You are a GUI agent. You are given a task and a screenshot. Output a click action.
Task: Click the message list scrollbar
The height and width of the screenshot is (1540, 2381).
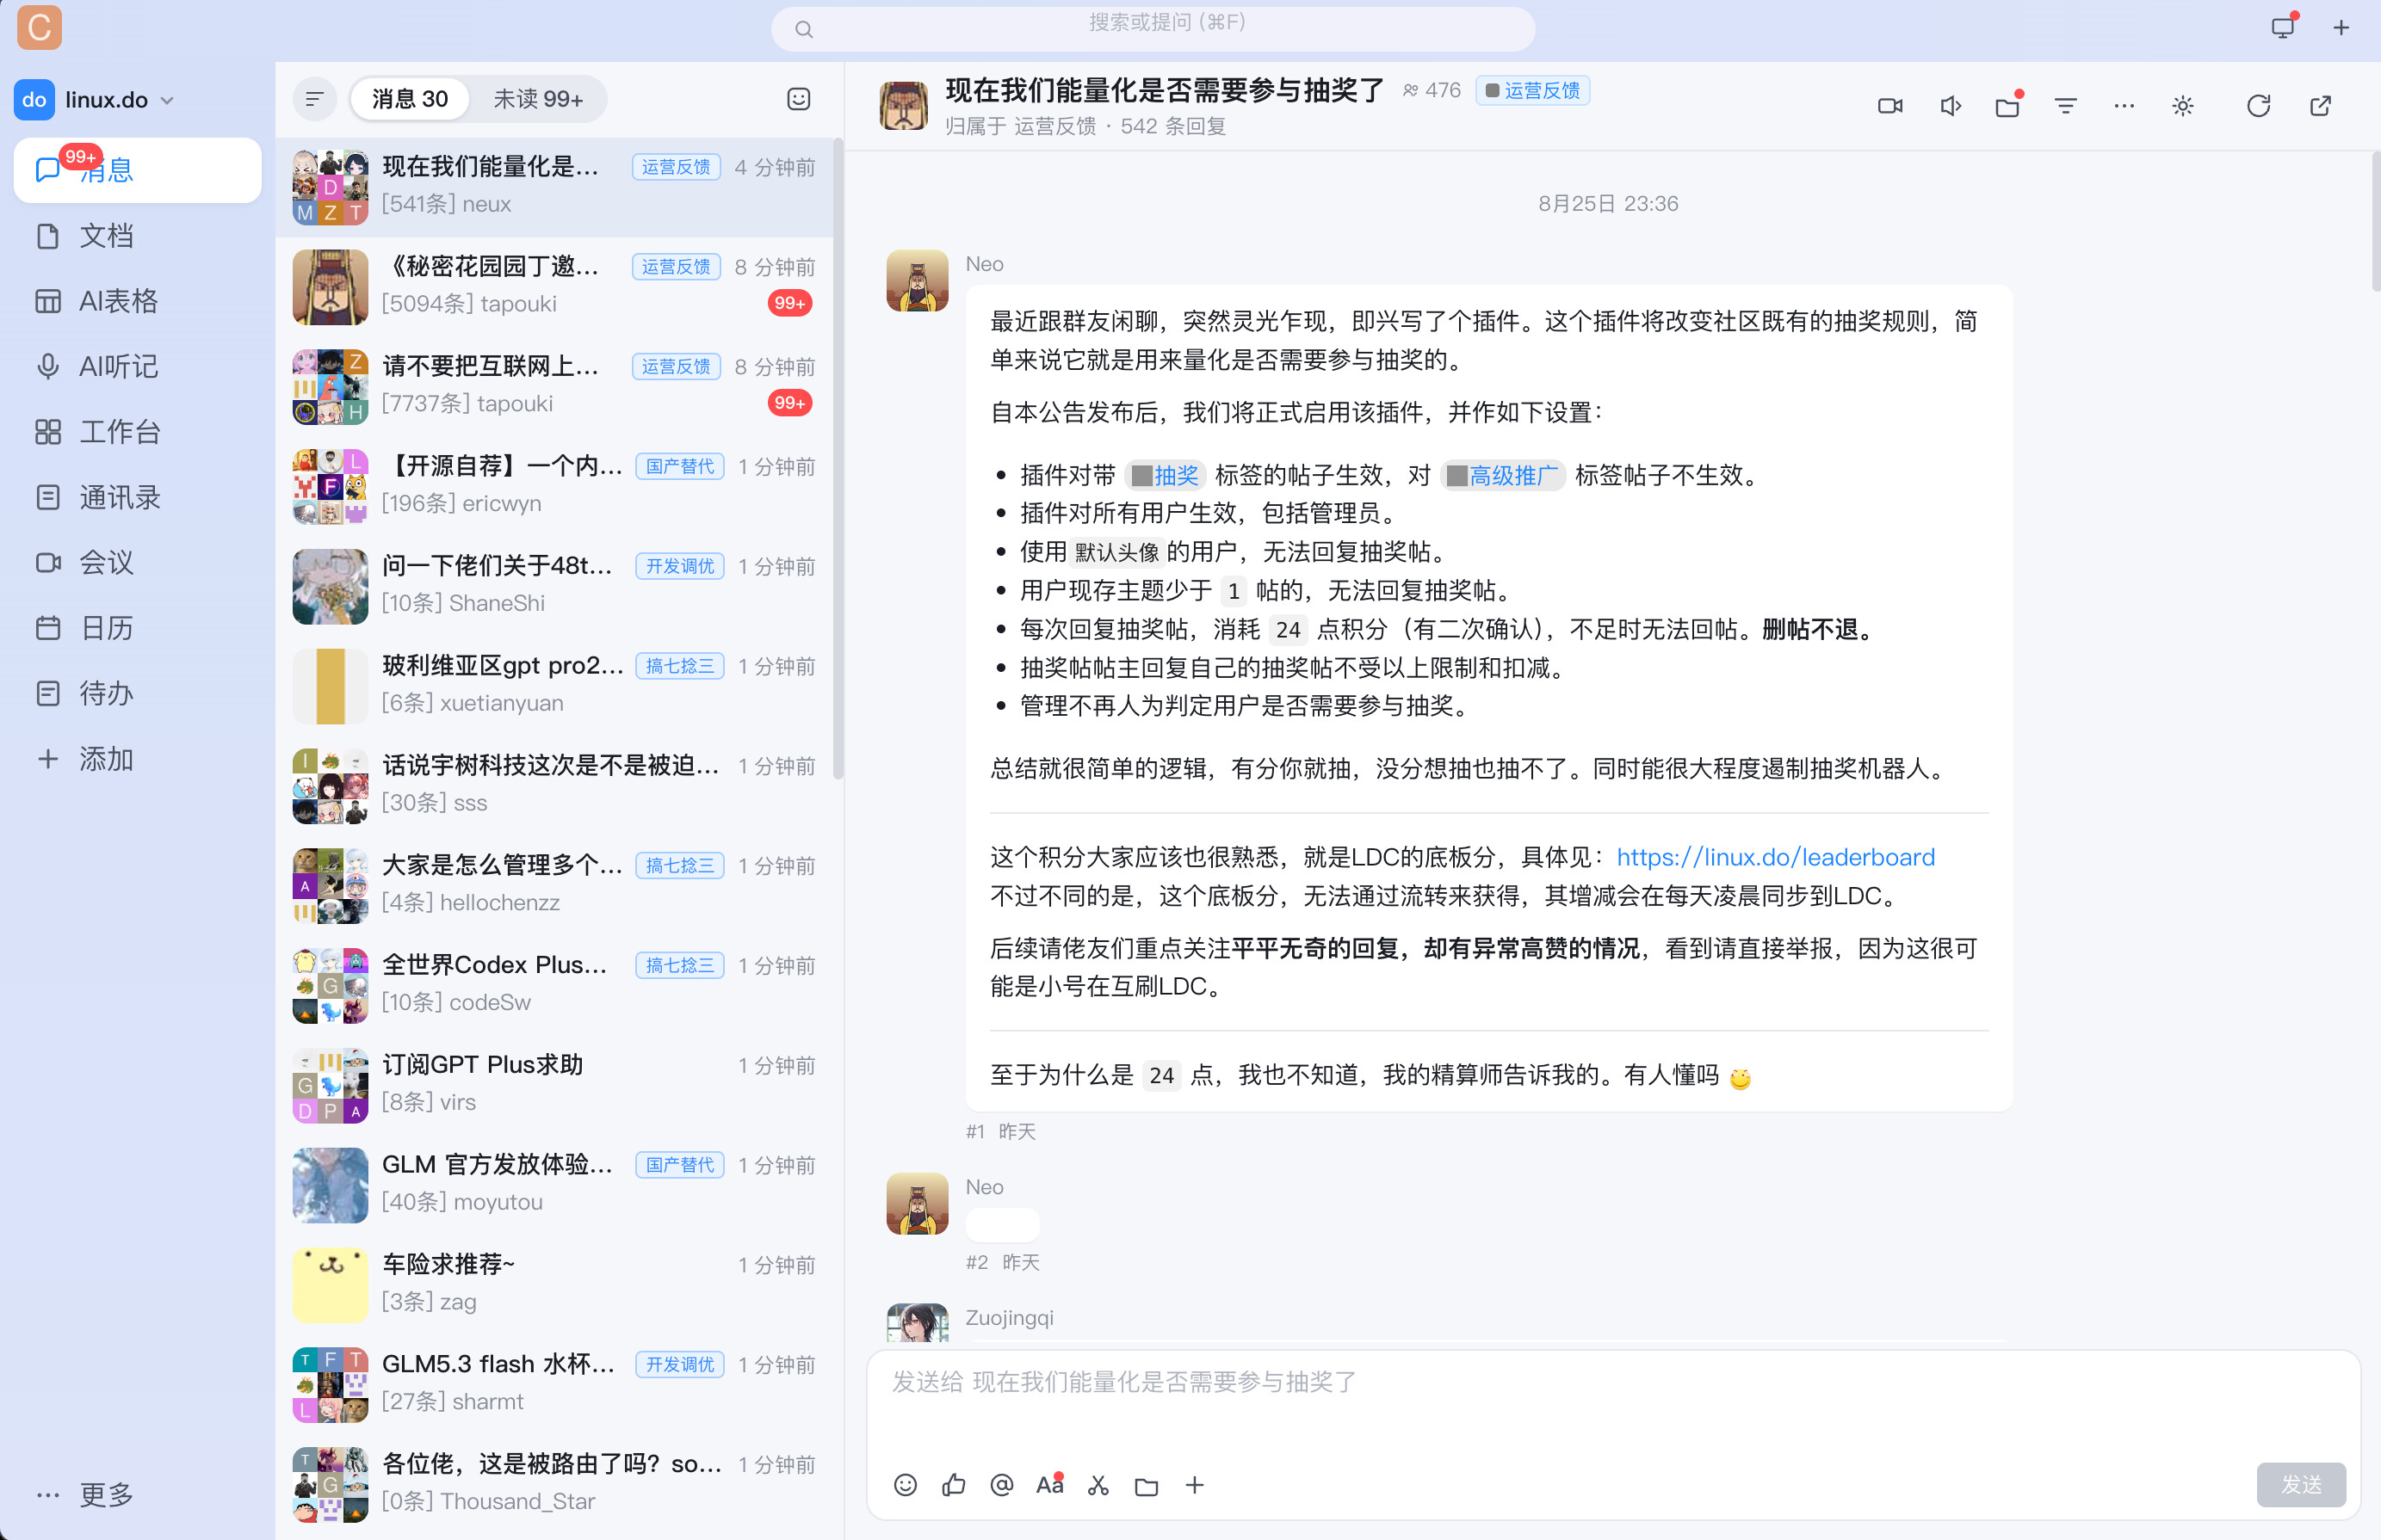(838, 460)
